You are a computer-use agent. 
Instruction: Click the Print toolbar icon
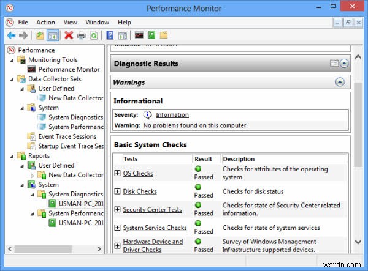tap(81, 35)
